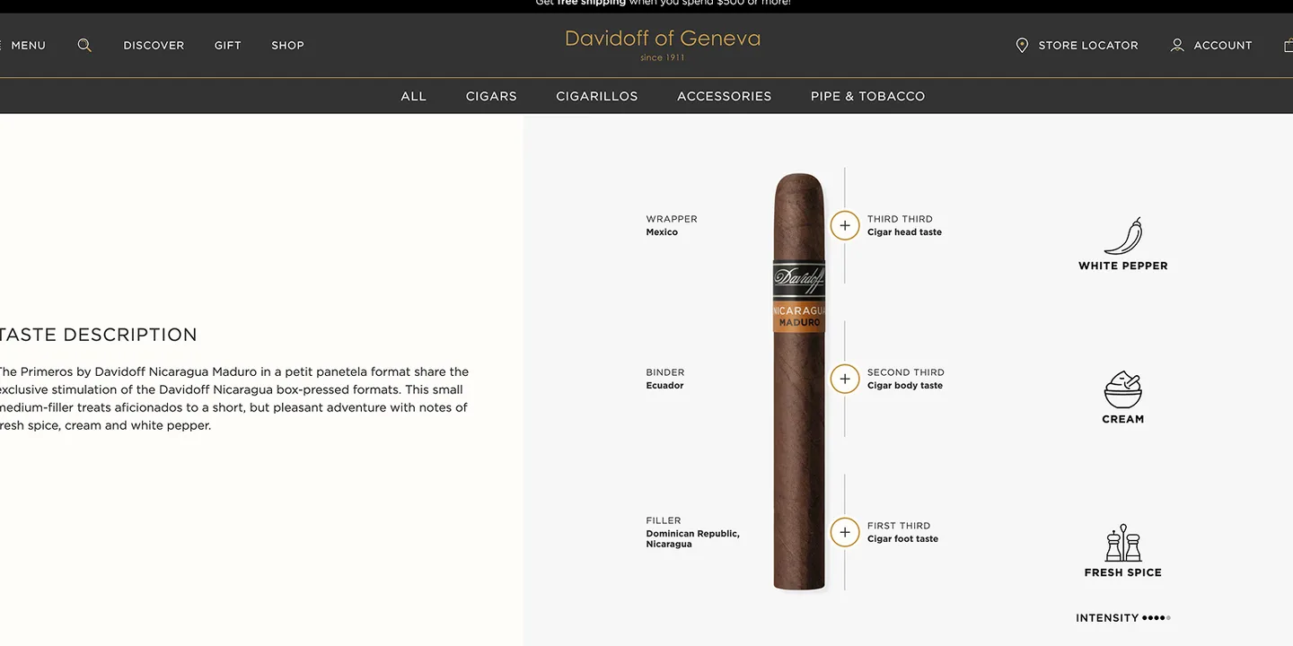Click the fresh spice shakers icon
The width and height of the screenshot is (1293, 646).
tap(1123, 543)
